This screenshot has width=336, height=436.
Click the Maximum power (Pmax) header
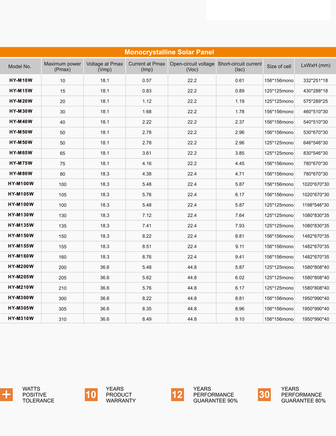[62, 66]
